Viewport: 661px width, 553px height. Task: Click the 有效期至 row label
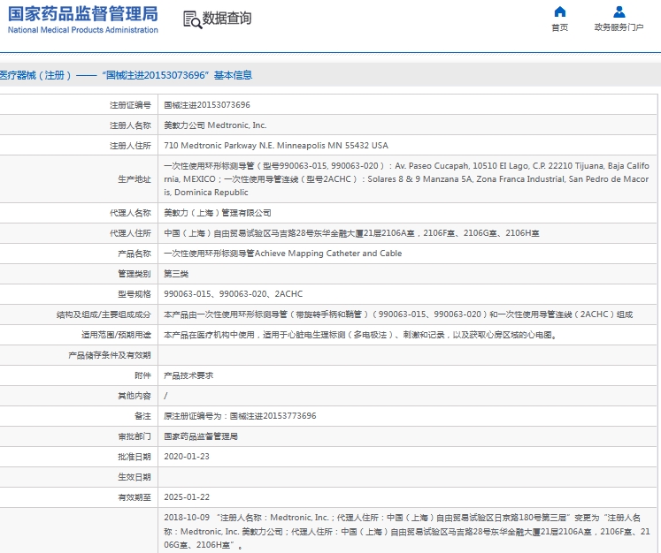[x=135, y=497]
